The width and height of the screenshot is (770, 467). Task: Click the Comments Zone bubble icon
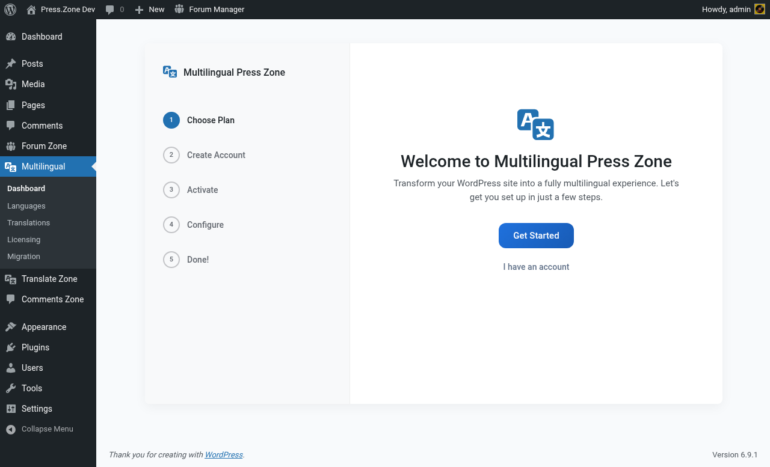coord(11,299)
